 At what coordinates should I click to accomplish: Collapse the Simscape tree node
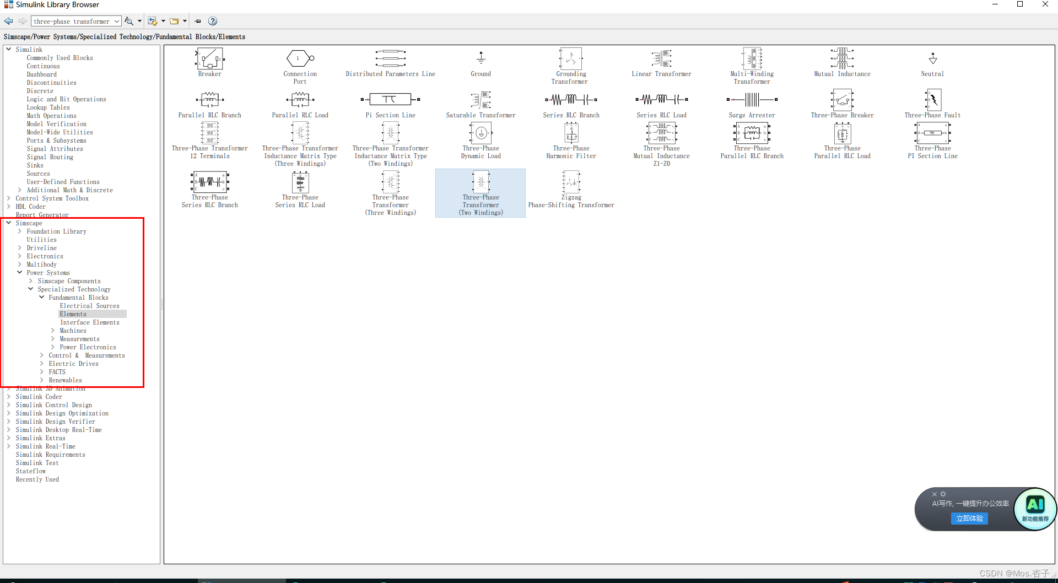click(8, 223)
